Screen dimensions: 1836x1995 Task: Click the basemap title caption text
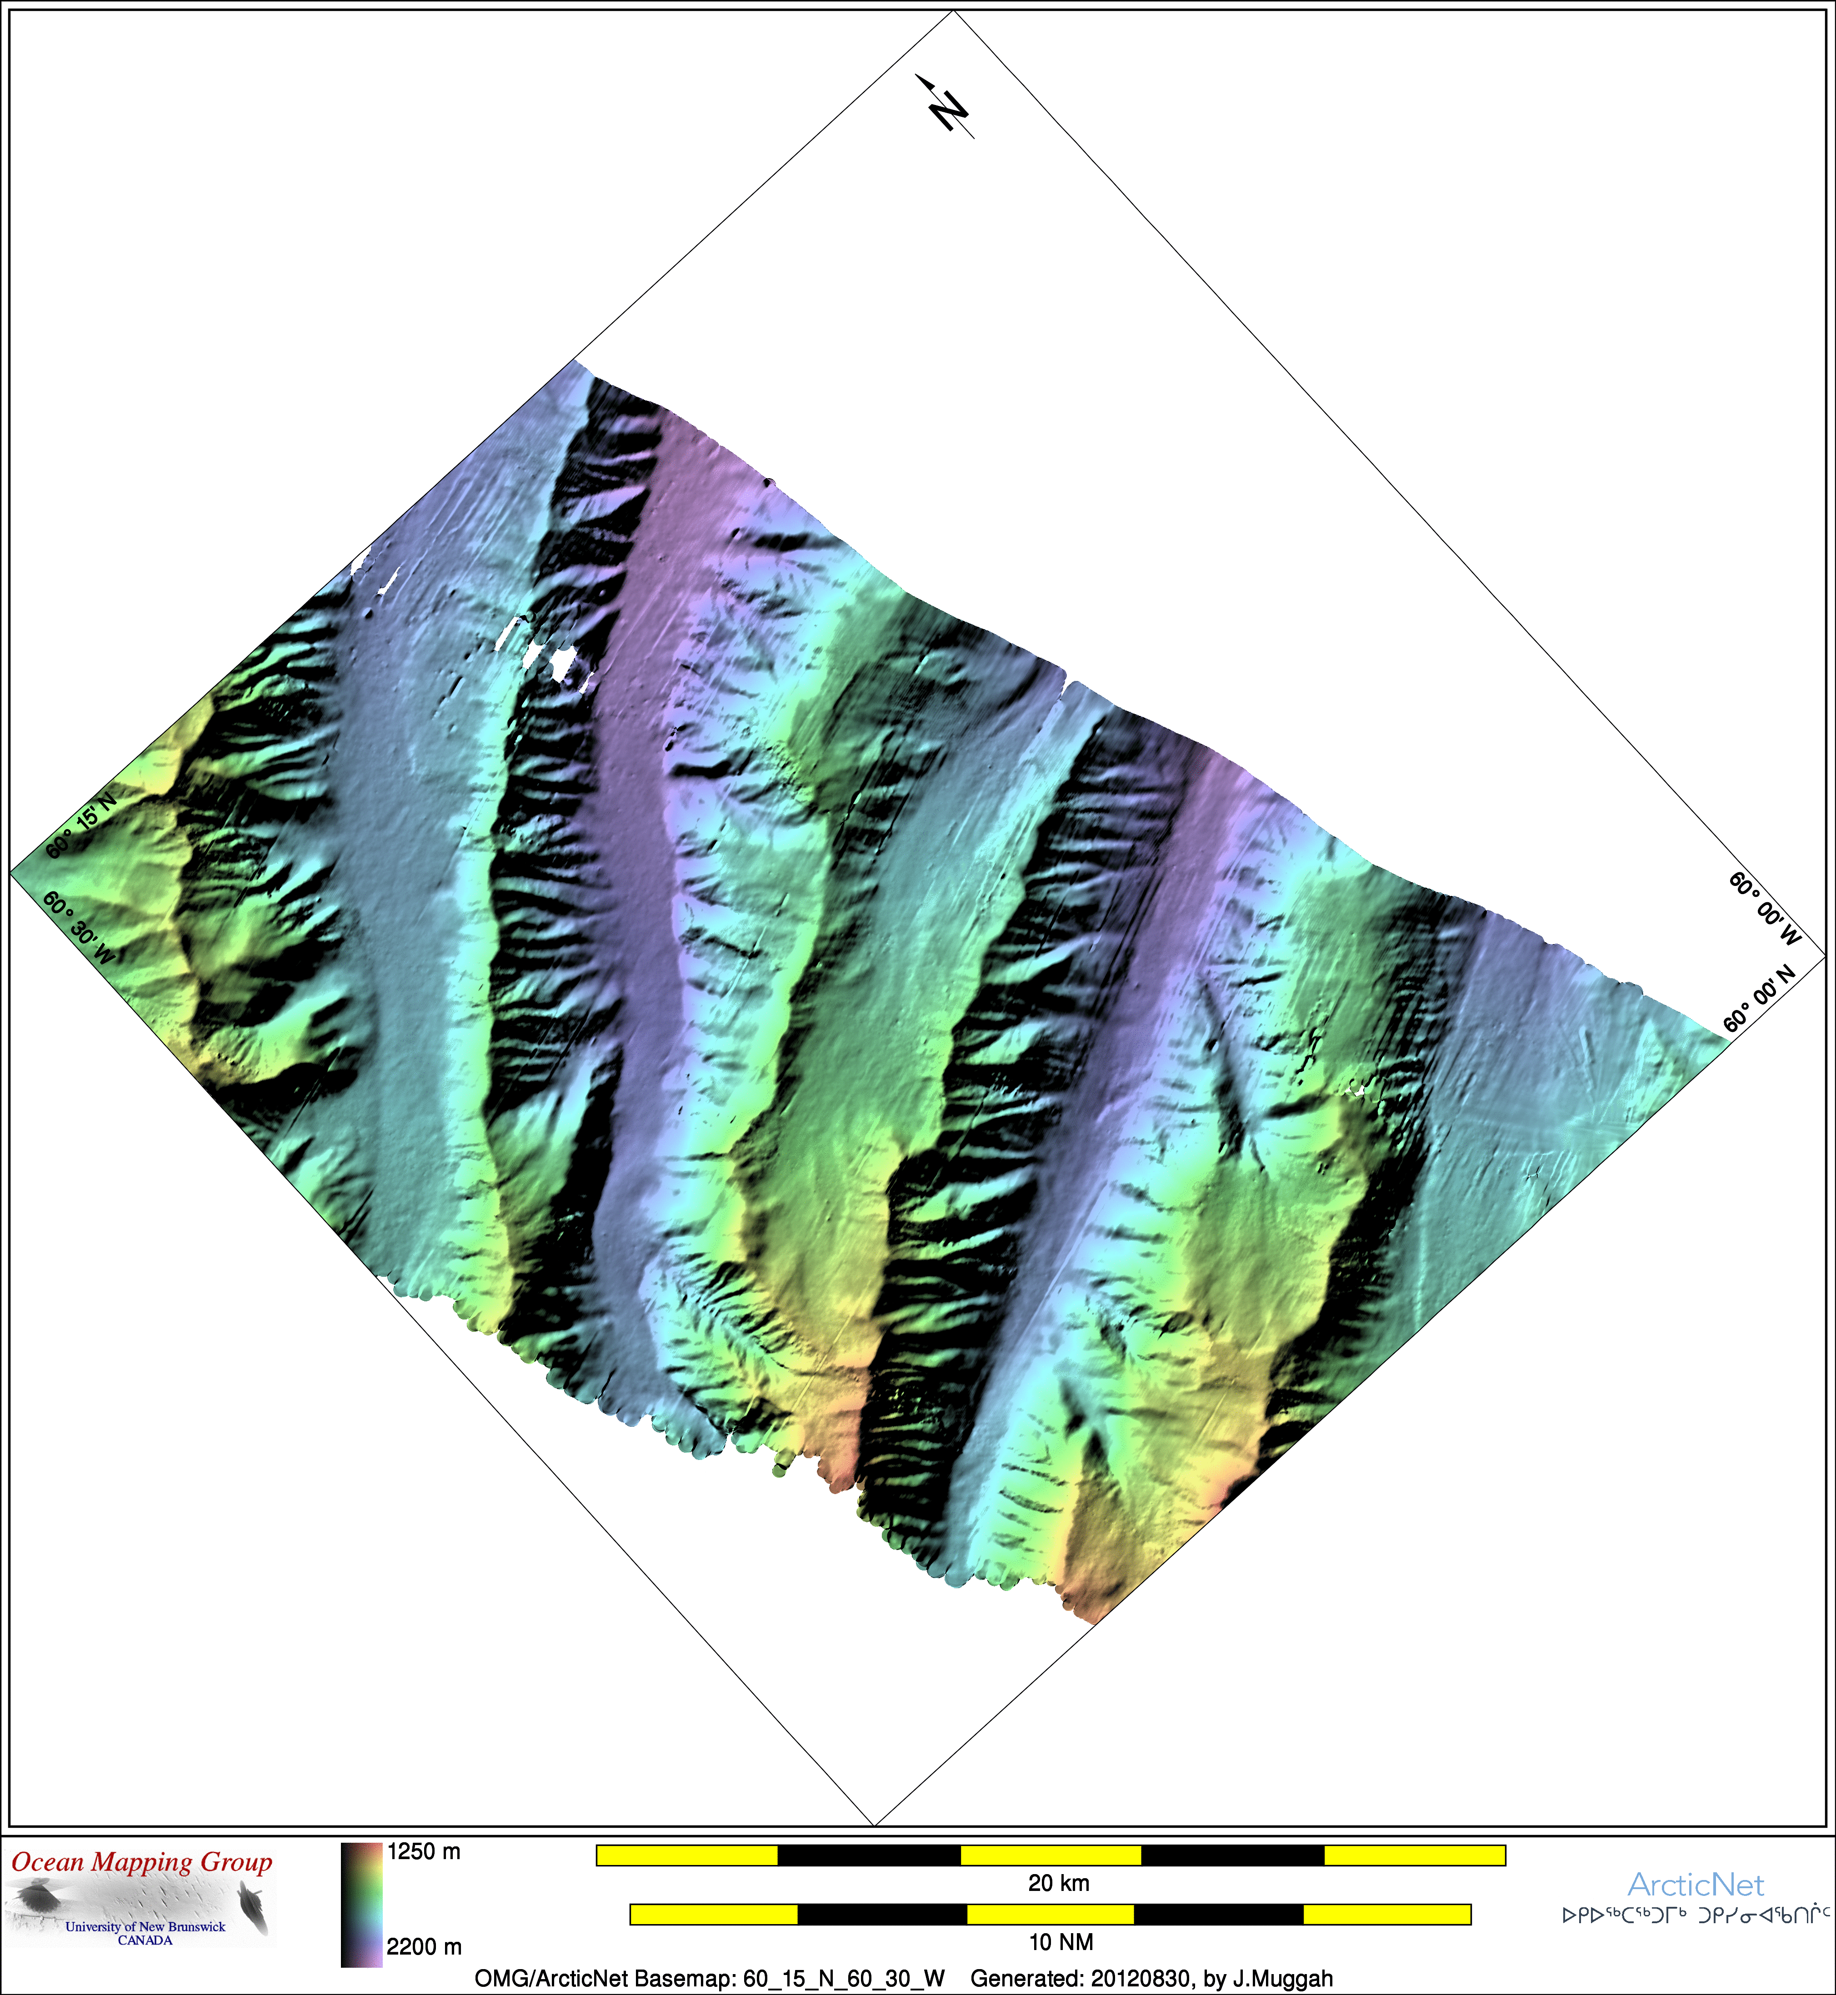[x=710, y=1977]
